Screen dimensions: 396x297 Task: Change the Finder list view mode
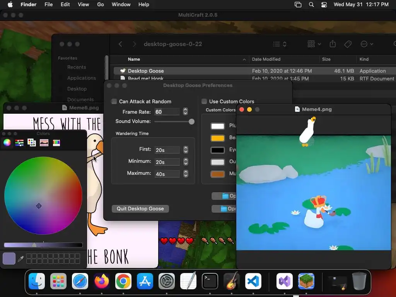pos(280,44)
